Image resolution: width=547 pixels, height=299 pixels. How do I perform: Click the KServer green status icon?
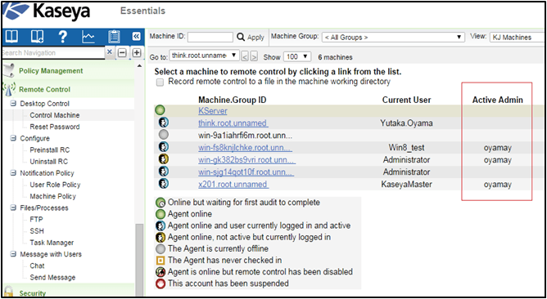[x=160, y=110]
